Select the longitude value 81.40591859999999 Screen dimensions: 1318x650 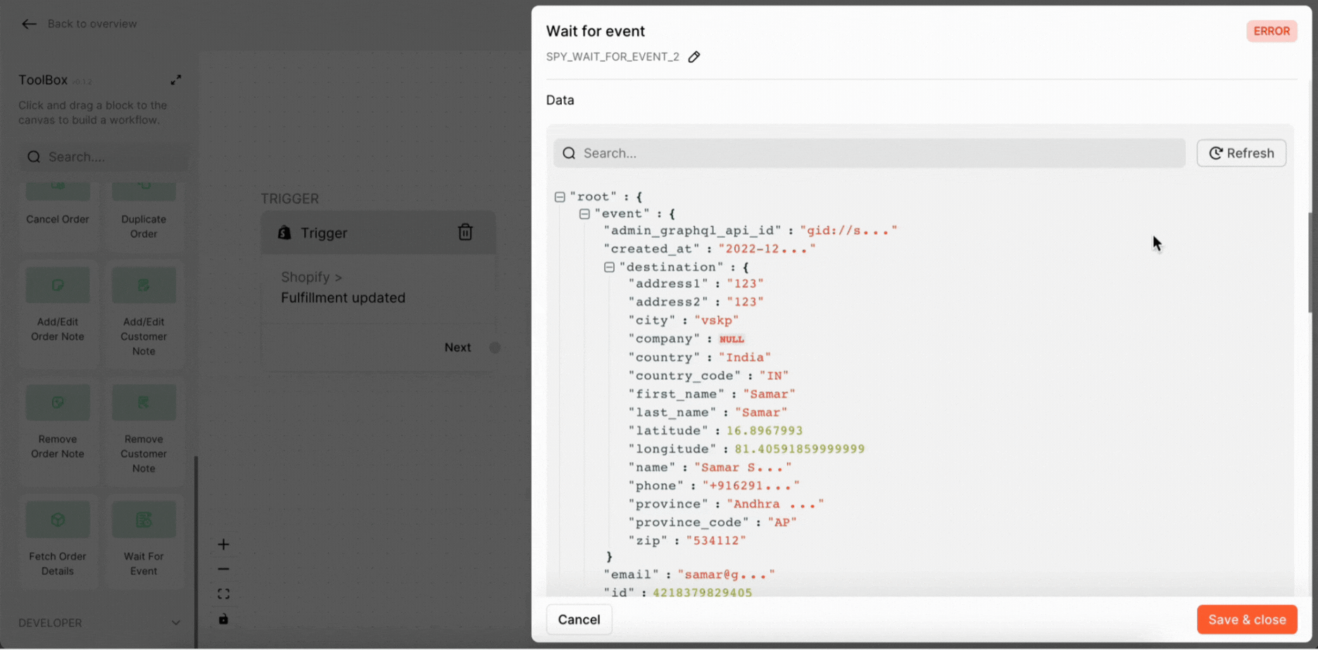tap(799, 449)
